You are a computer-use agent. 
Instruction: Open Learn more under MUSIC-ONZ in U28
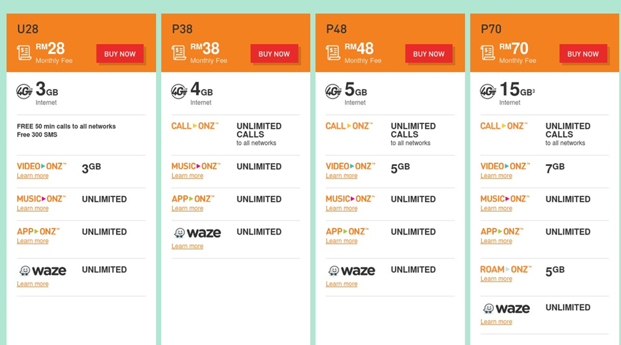(33, 208)
